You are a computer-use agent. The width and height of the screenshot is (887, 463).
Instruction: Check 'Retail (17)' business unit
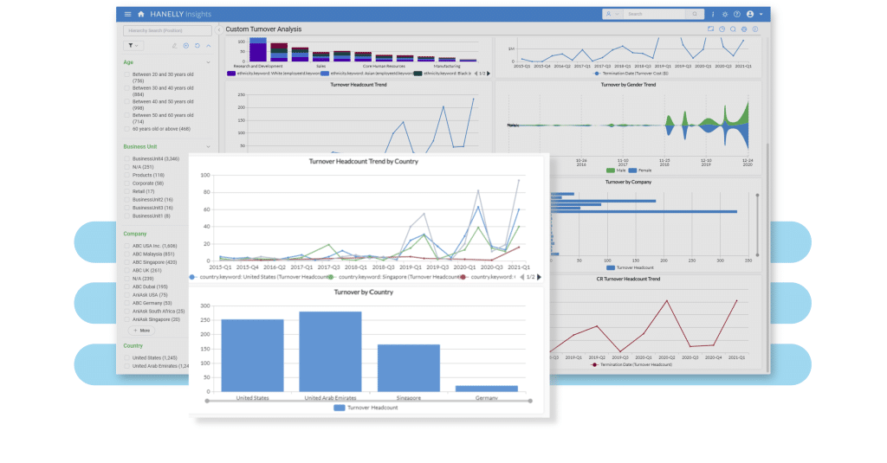click(x=126, y=191)
